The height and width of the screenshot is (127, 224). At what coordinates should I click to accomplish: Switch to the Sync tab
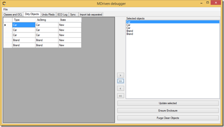point(73,14)
